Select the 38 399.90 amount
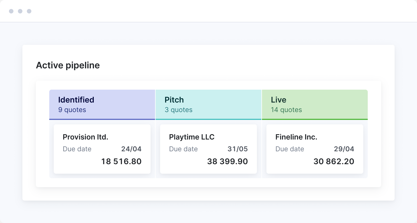417x223 pixels. [227, 161]
